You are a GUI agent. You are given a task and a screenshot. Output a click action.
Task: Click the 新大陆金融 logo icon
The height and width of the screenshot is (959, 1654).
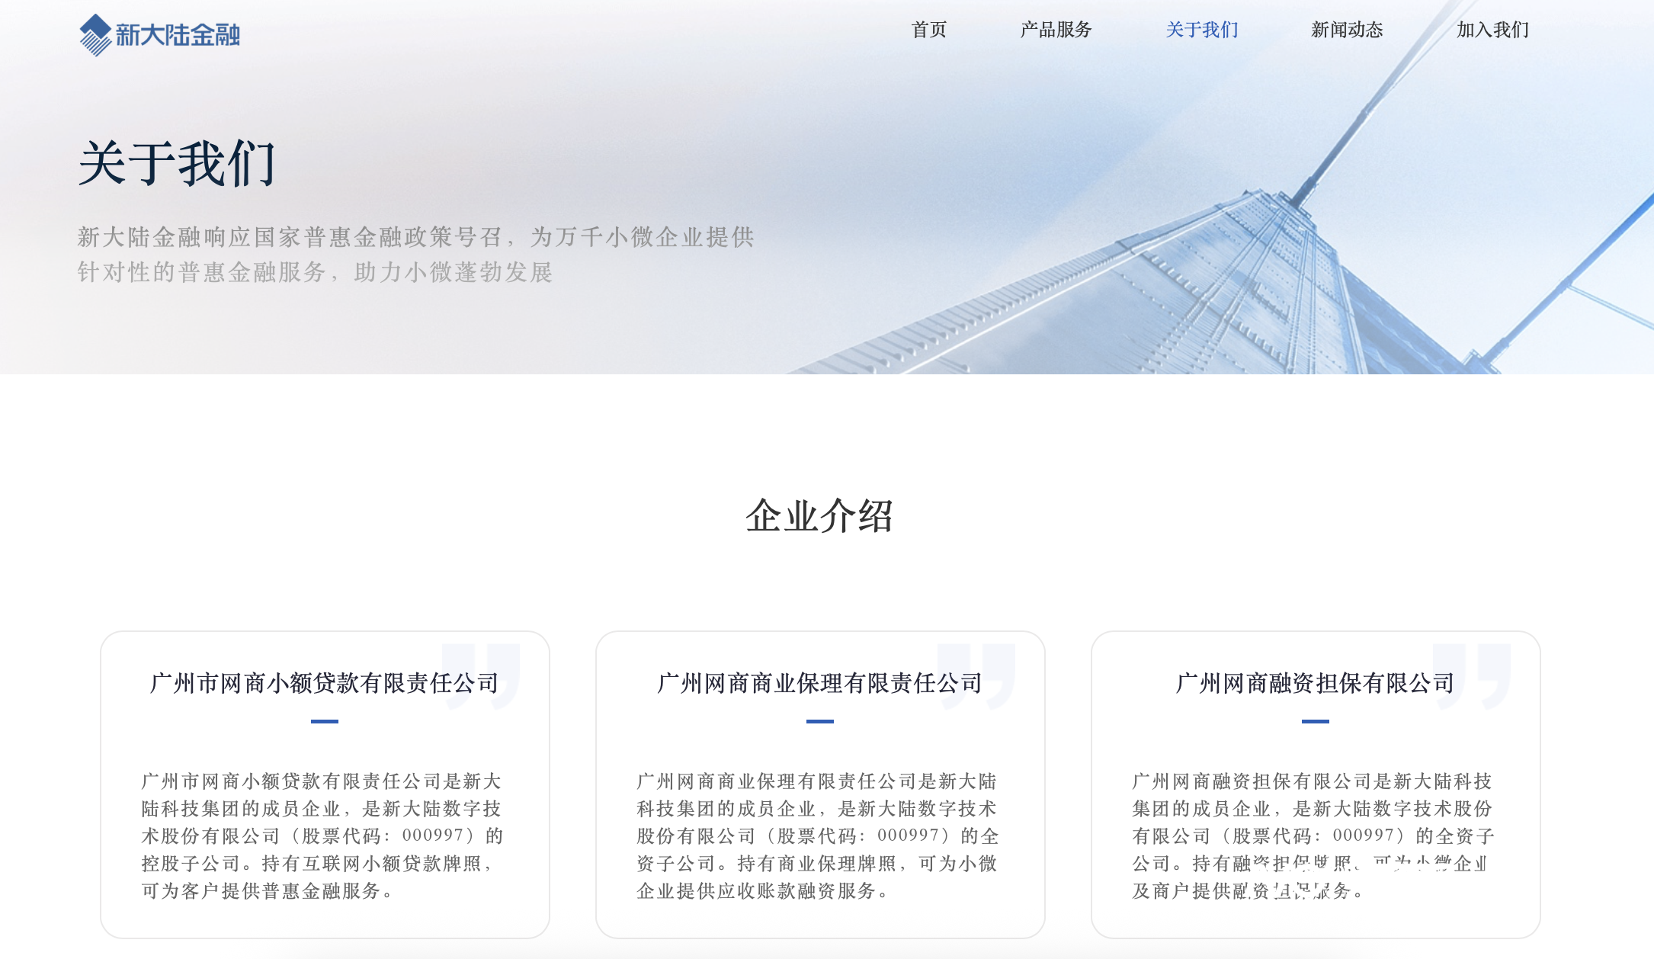[x=96, y=34]
